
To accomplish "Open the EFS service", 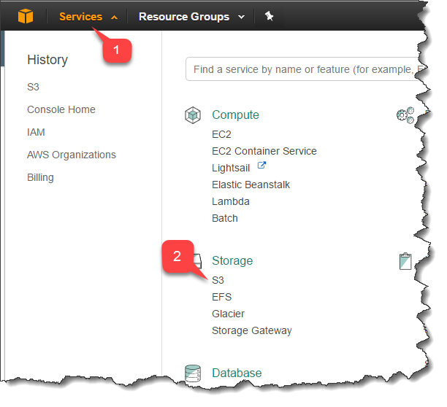I will click(221, 297).
